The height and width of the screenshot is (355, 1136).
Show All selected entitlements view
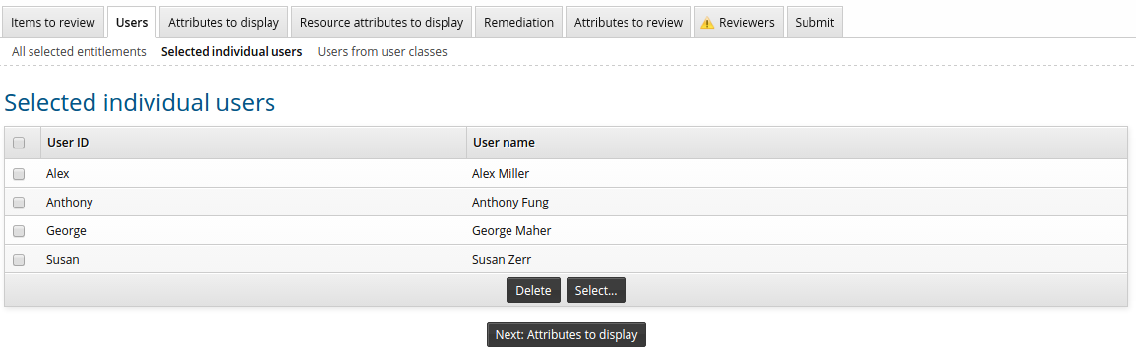(x=79, y=51)
